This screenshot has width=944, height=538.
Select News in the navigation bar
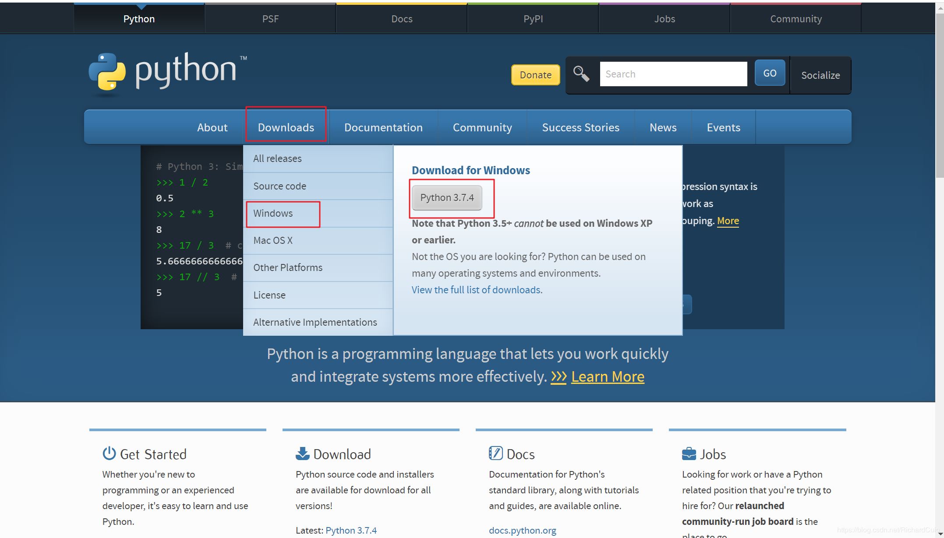[663, 127]
